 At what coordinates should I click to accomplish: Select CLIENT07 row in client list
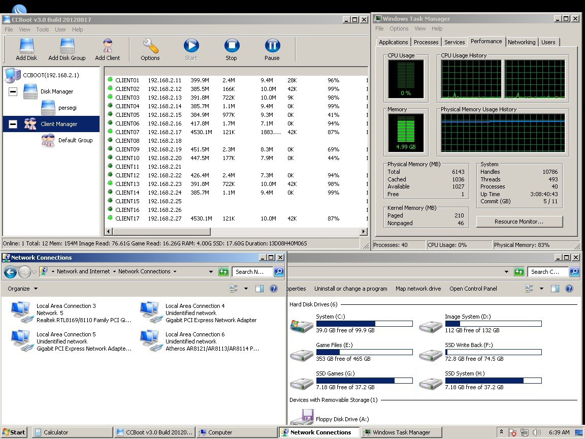pyautogui.click(x=237, y=132)
